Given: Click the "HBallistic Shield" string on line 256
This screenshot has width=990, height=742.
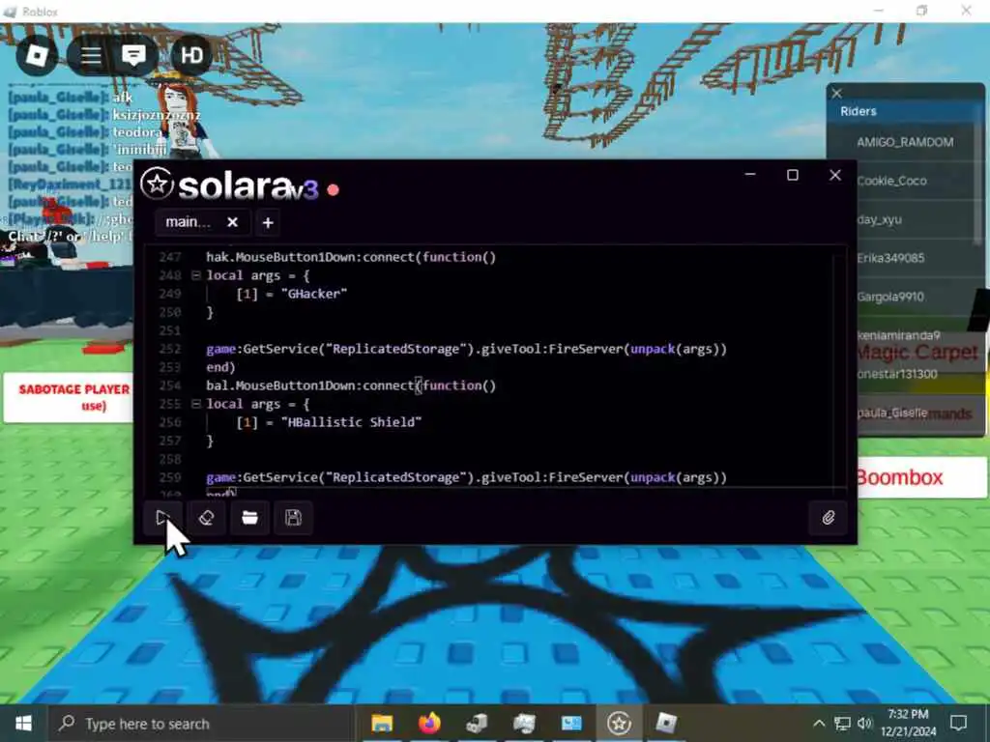Looking at the screenshot, I should 351,422.
